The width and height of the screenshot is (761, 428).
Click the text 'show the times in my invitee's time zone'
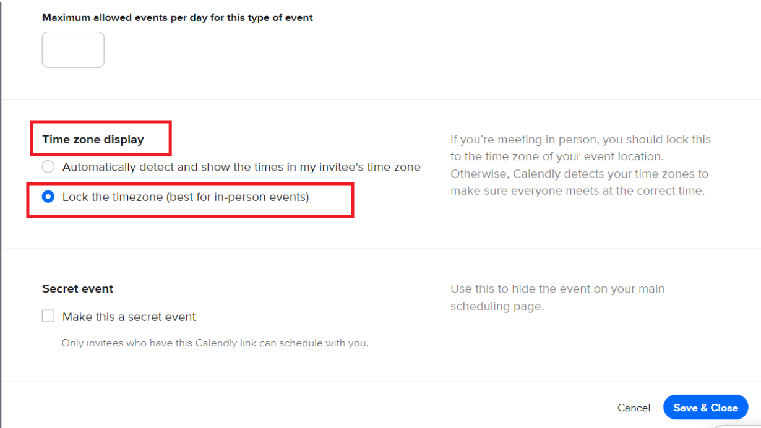pyautogui.click(x=320, y=167)
